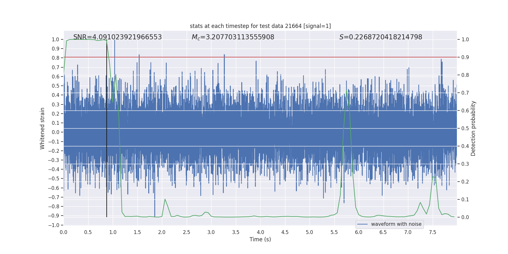Click the blue line sample in the legend
Screen dimensions: 508x254
coord(363,224)
